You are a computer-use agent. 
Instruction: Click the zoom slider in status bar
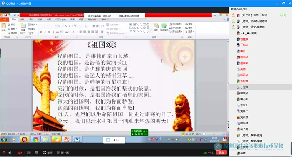[214, 134]
